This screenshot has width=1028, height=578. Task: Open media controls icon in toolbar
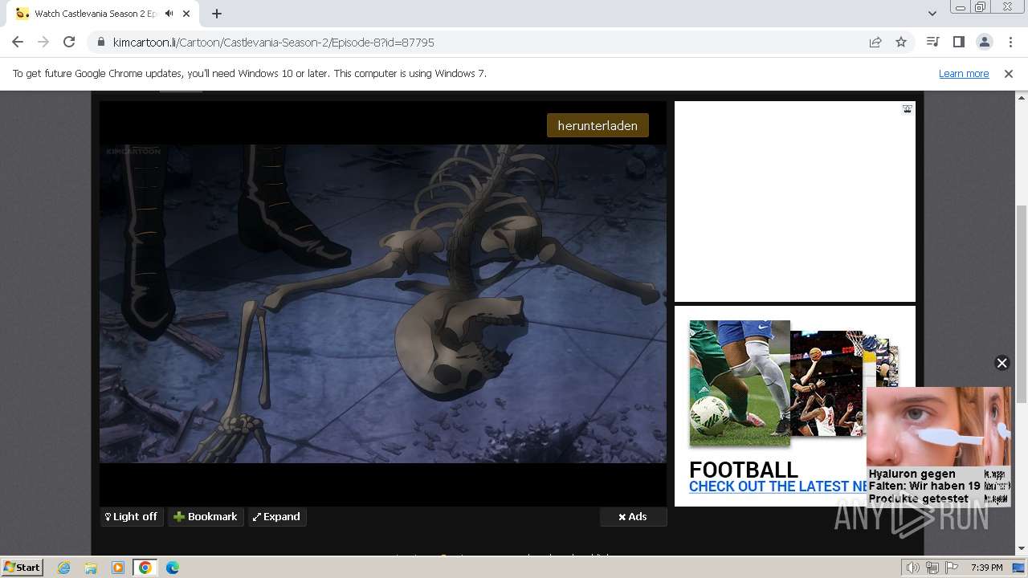pos(932,43)
